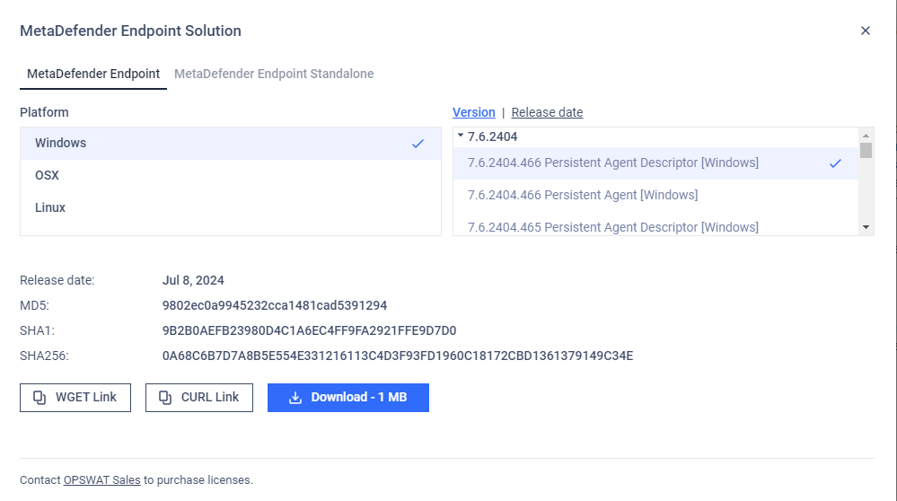Sort list by Version
The image size is (897, 501).
474,112
